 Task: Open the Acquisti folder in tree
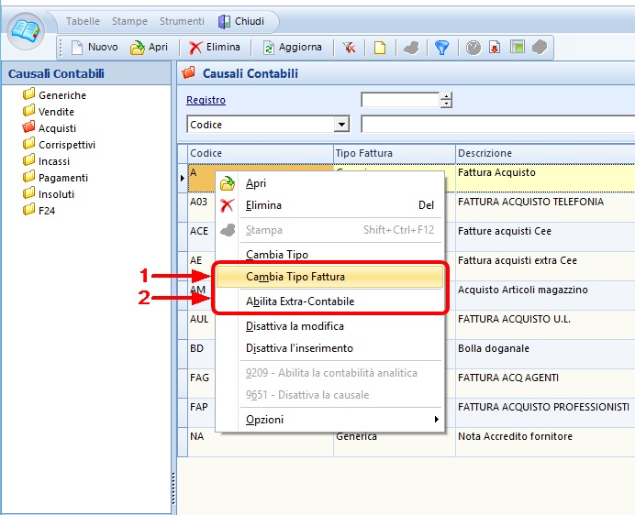(57, 128)
